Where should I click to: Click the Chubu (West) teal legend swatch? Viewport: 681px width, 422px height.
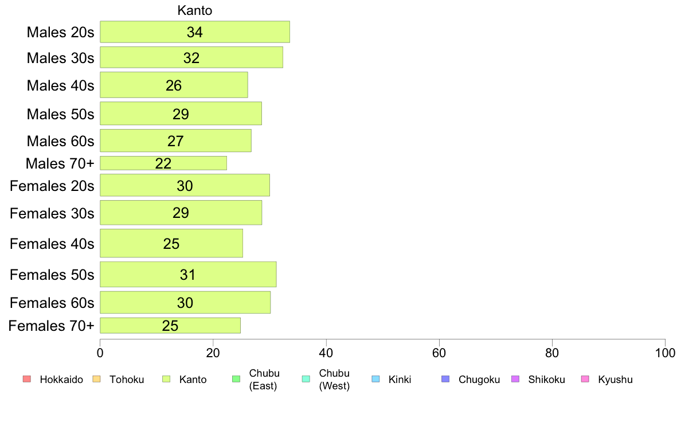[x=306, y=379]
